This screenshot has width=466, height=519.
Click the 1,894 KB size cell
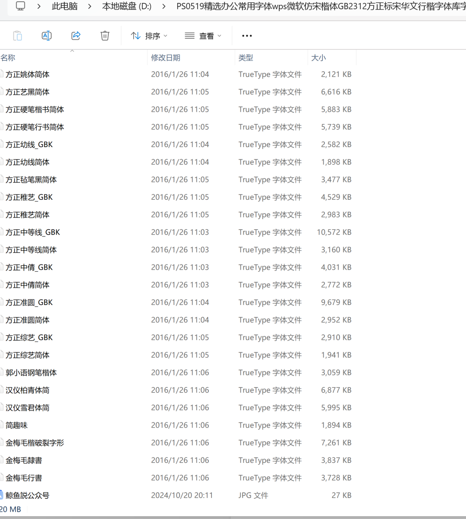click(x=336, y=425)
